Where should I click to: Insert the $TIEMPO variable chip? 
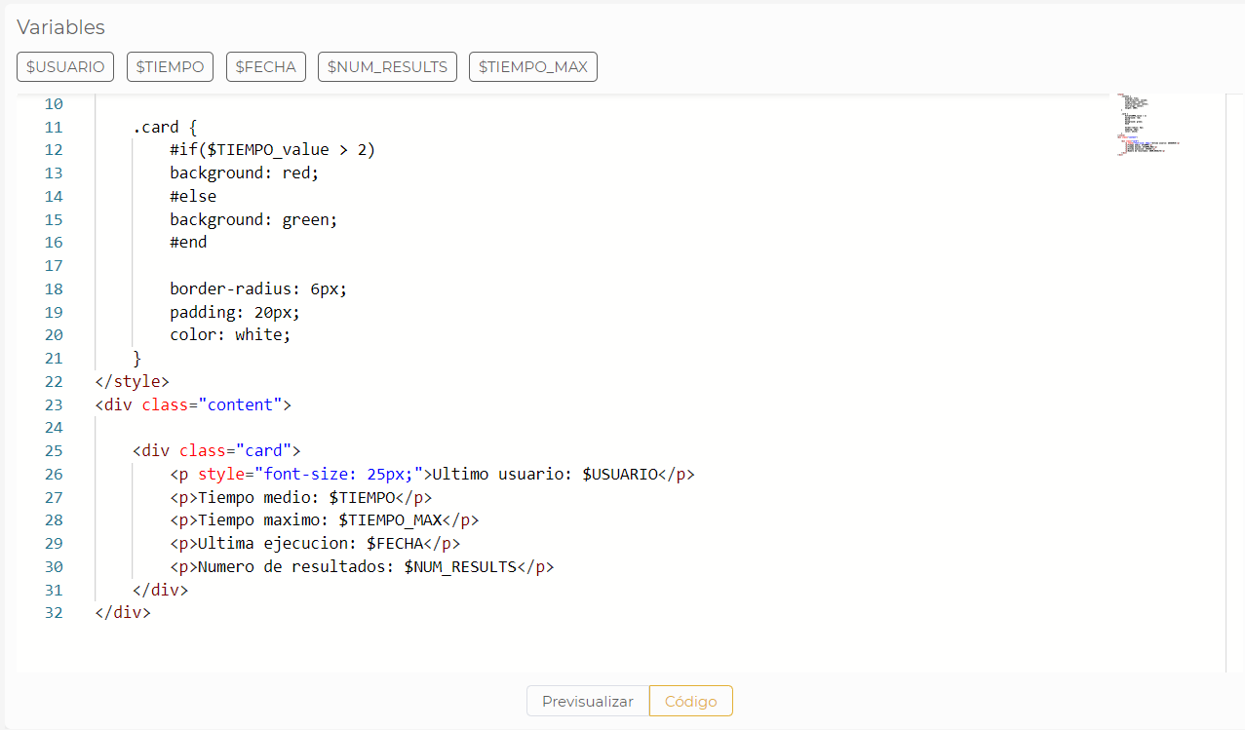click(x=170, y=66)
